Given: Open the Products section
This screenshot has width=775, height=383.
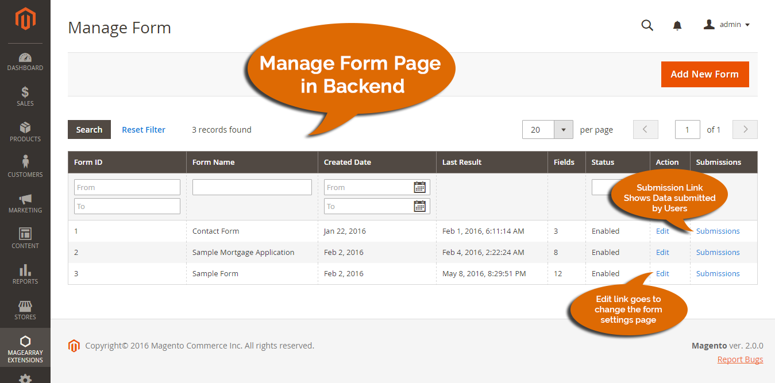Looking at the screenshot, I should click(25, 133).
